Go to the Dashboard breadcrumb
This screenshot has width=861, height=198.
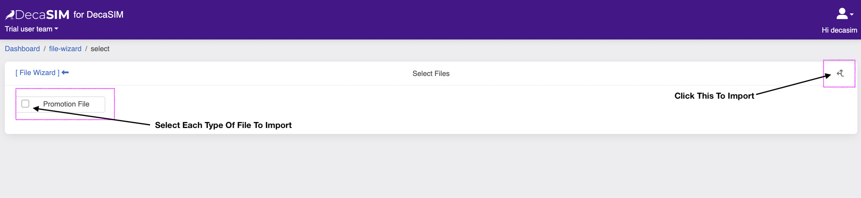(22, 49)
